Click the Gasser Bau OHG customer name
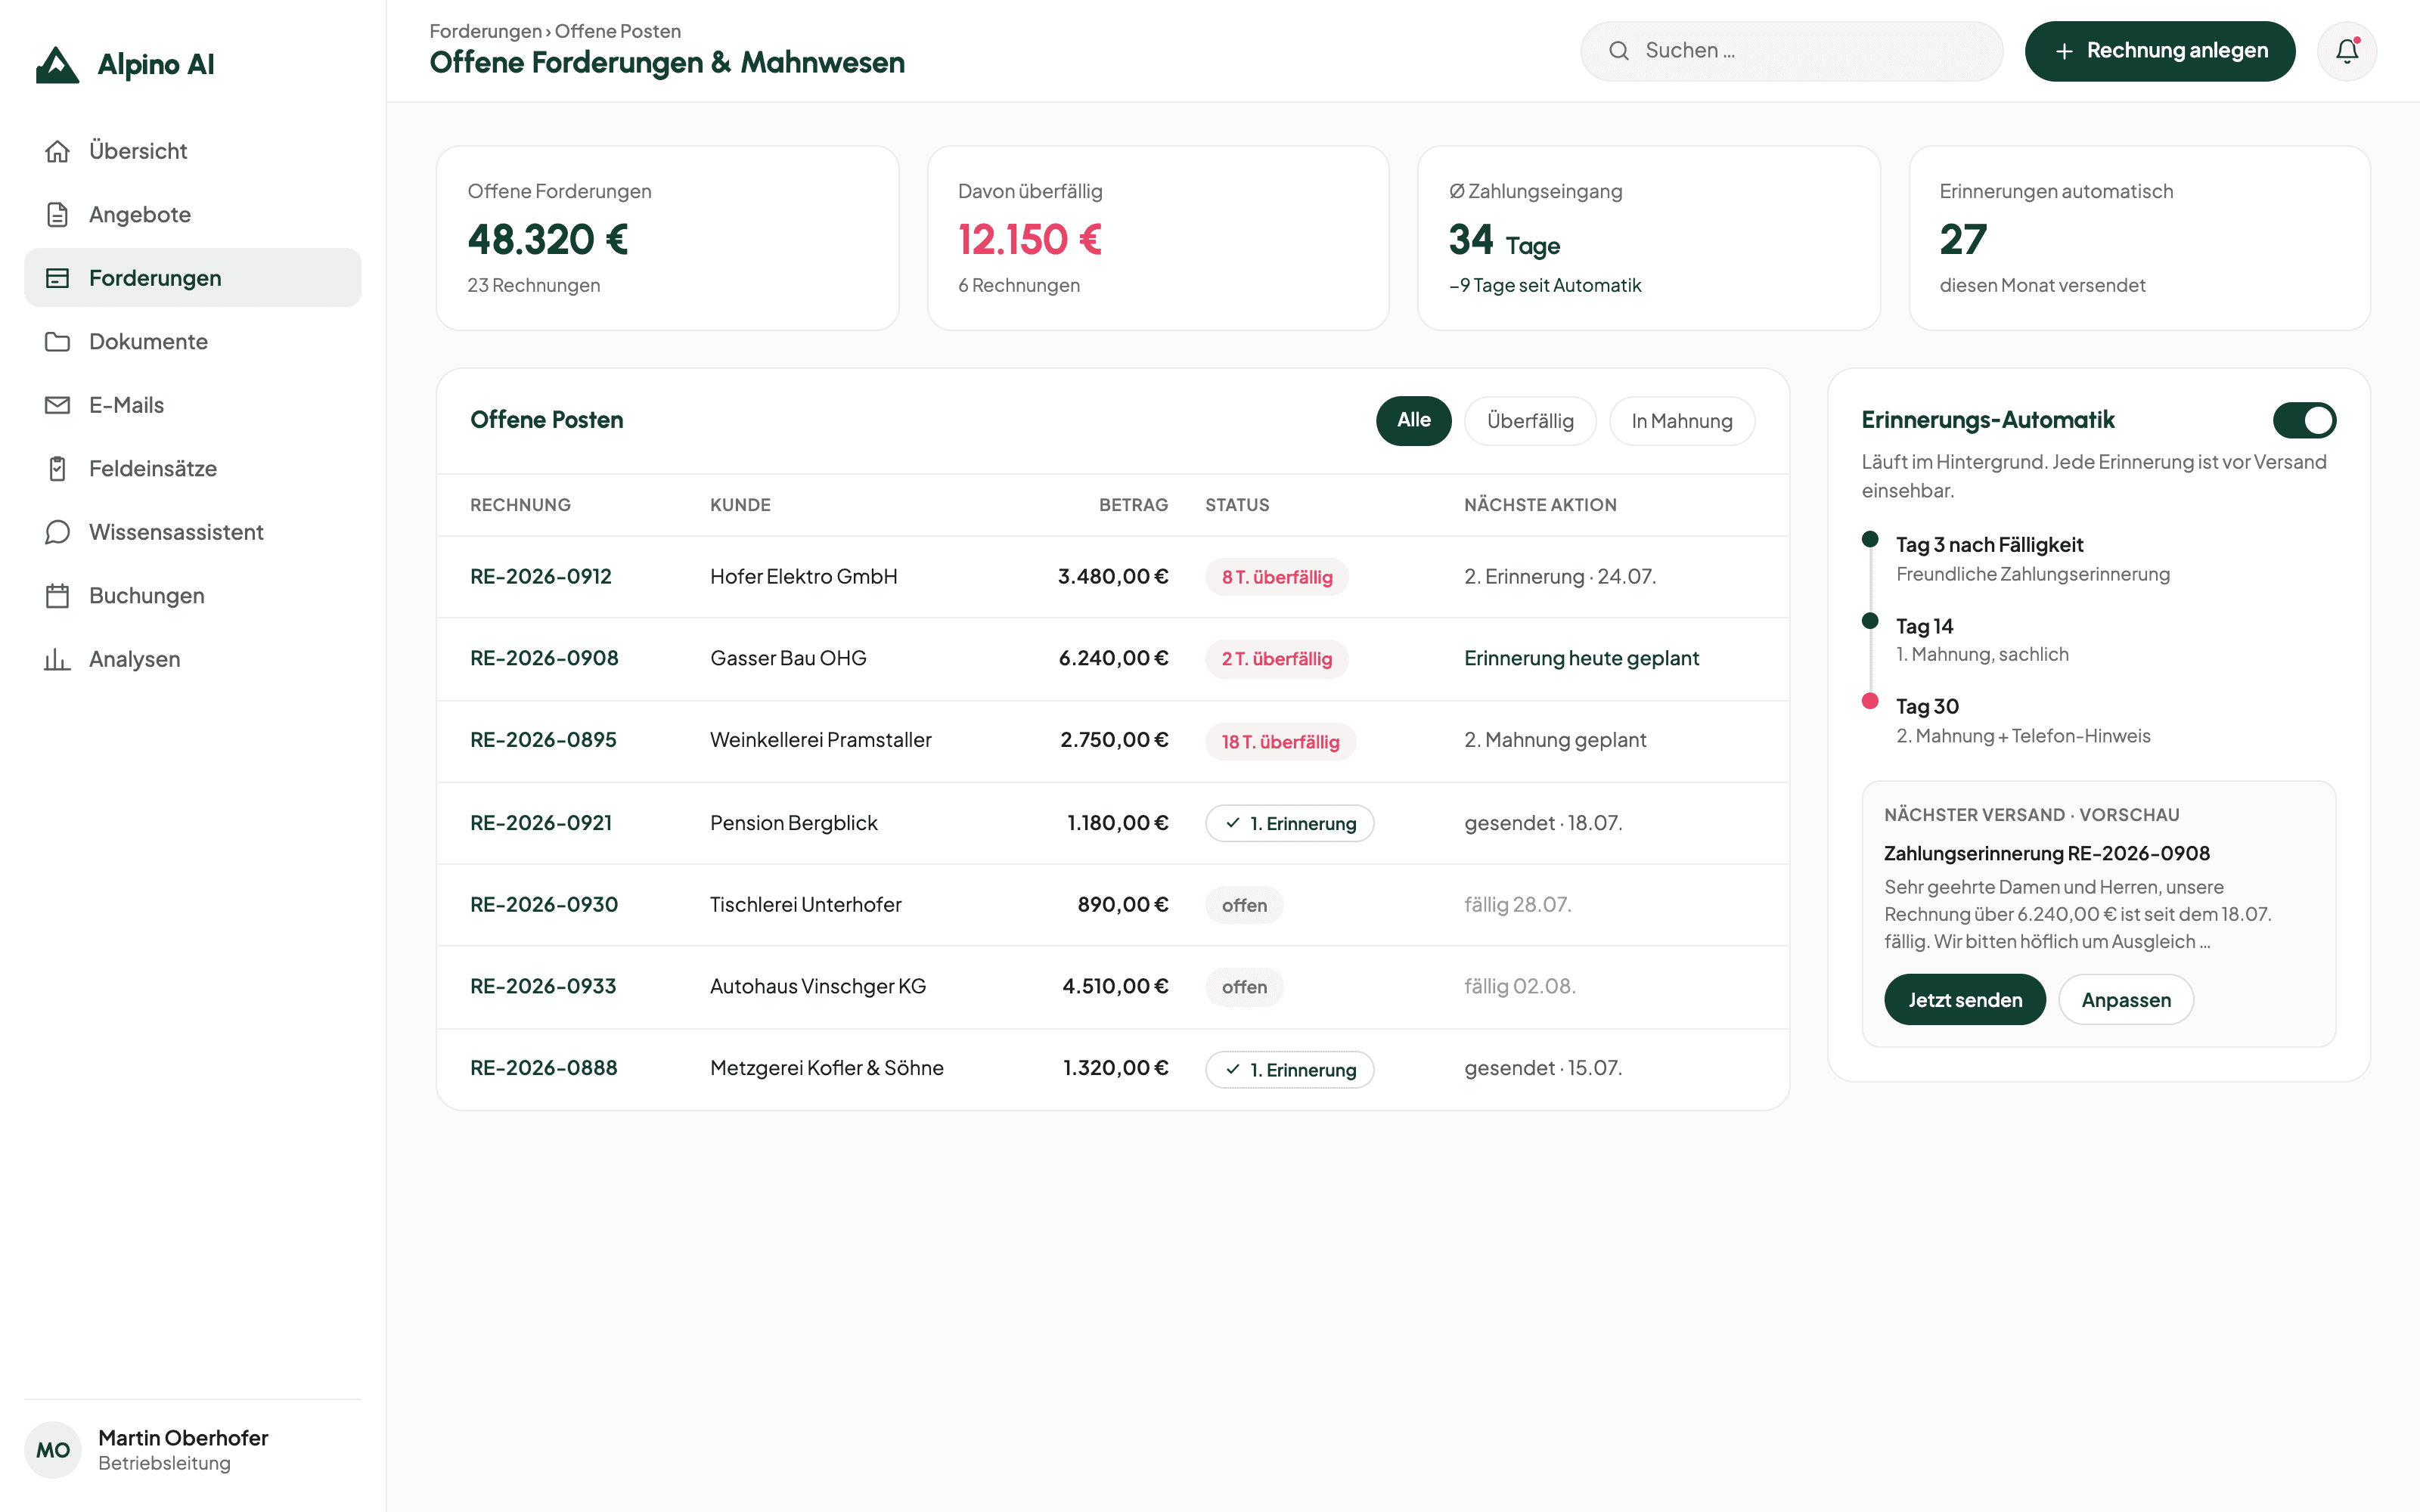The image size is (2420, 1512). 788,658
